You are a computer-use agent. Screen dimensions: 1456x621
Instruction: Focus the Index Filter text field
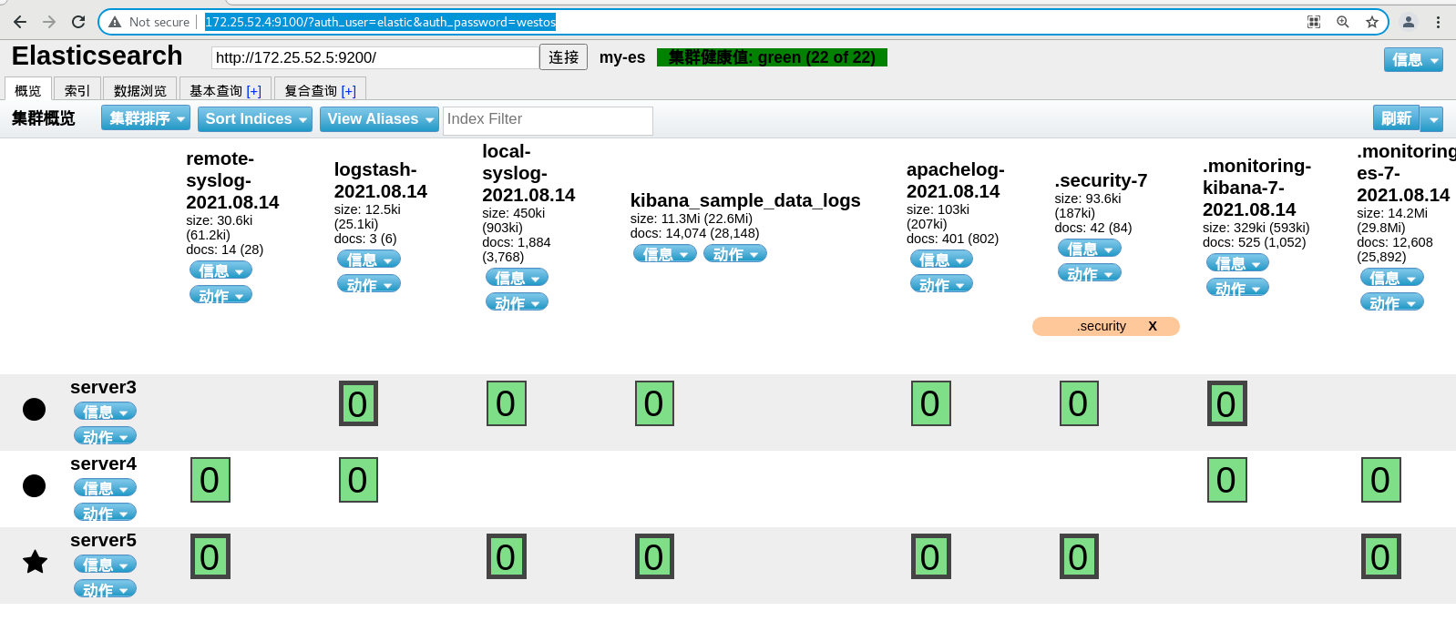[x=548, y=120]
